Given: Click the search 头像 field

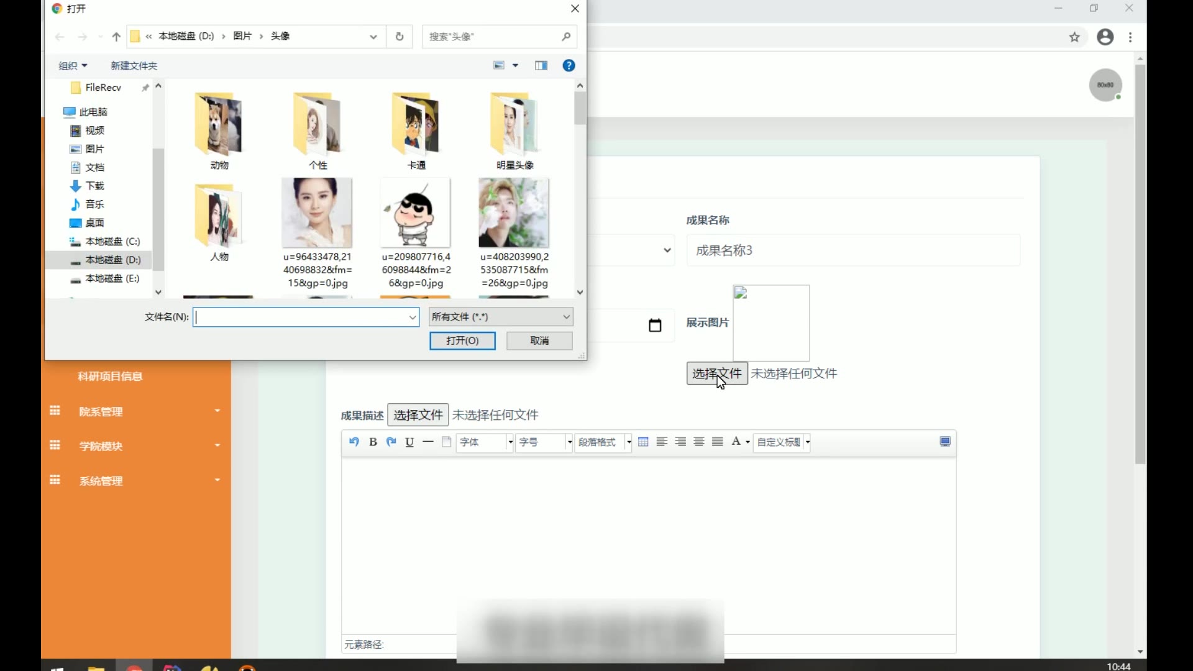Looking at the screenshot, I should [x=499, y=37].
